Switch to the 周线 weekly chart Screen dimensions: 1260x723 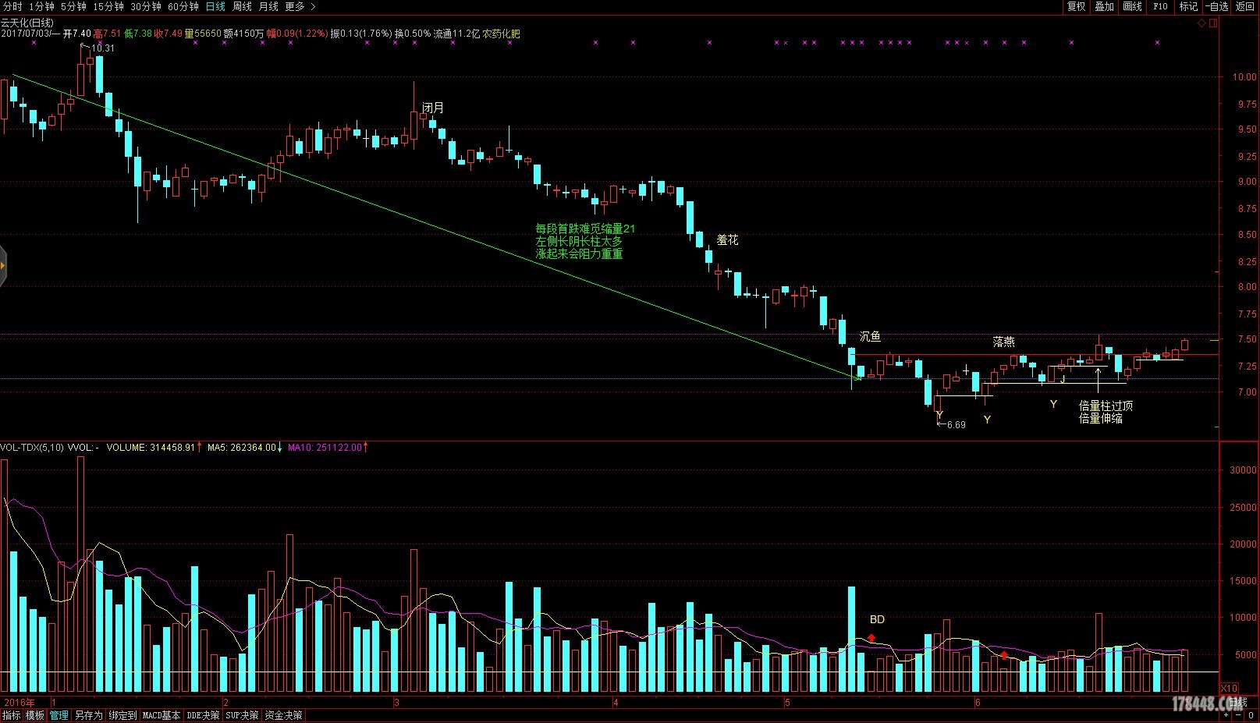click(243, 6)
